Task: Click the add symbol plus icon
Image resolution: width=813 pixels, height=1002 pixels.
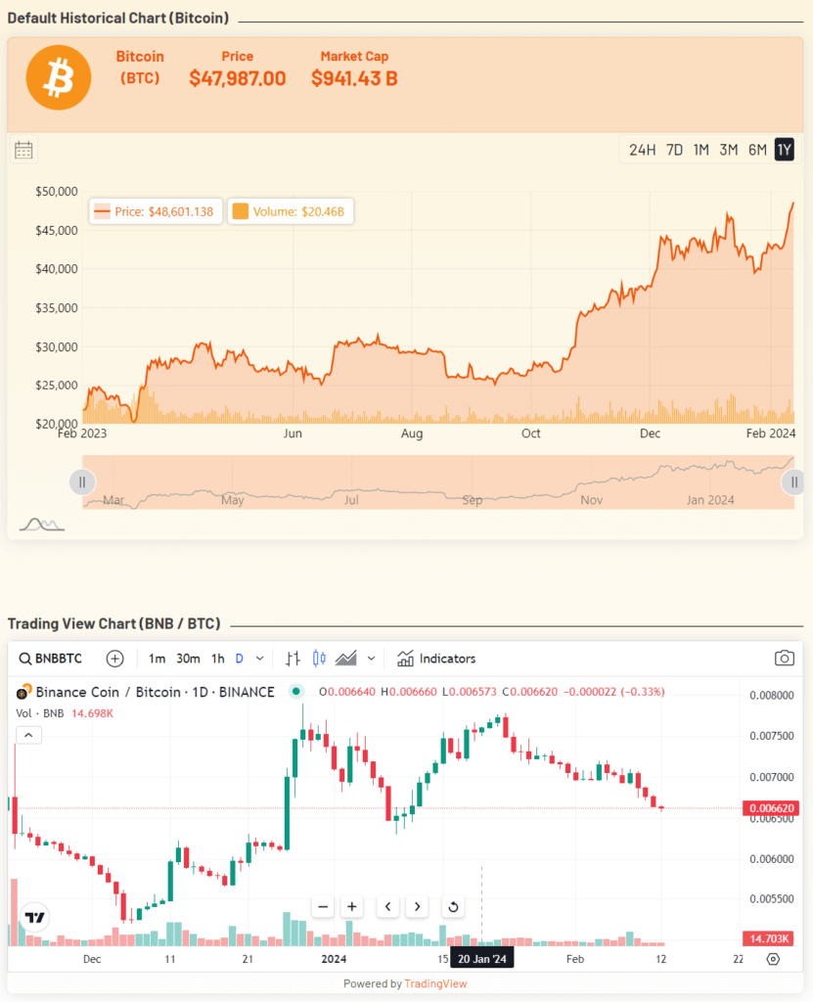Action: click(115, 659)
